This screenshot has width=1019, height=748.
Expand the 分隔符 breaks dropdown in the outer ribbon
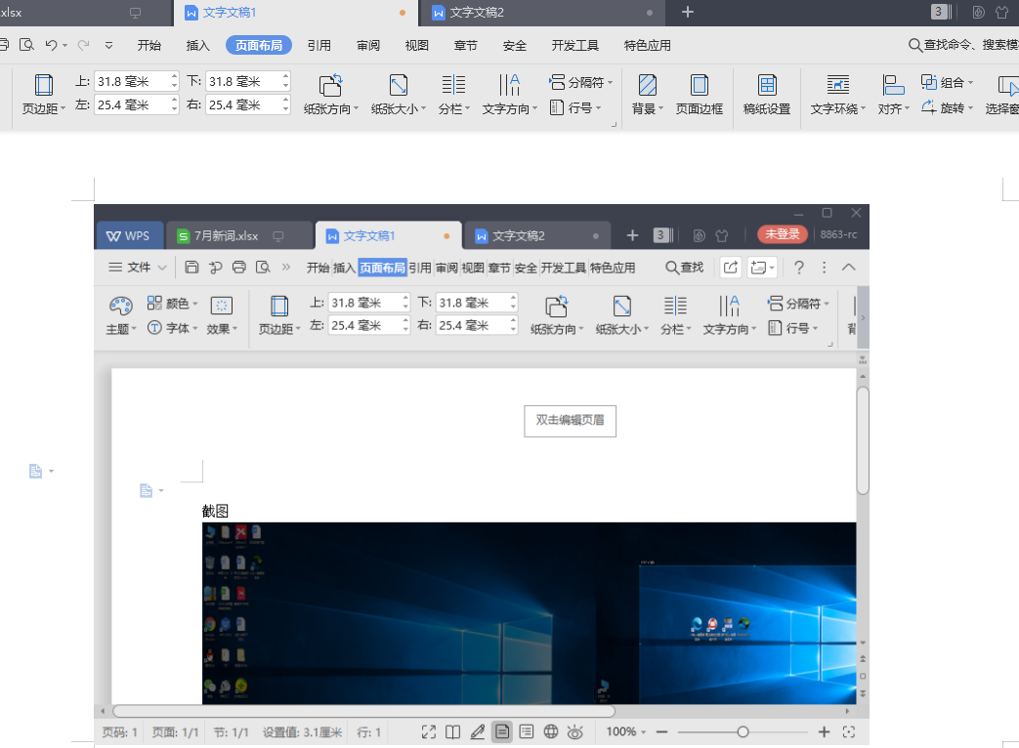tap(611, 82)
